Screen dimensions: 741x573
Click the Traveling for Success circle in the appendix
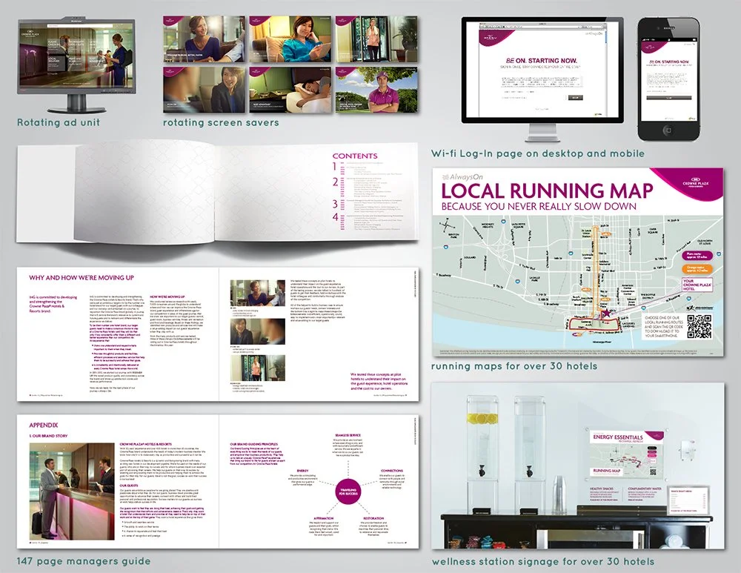pos(348,491)
